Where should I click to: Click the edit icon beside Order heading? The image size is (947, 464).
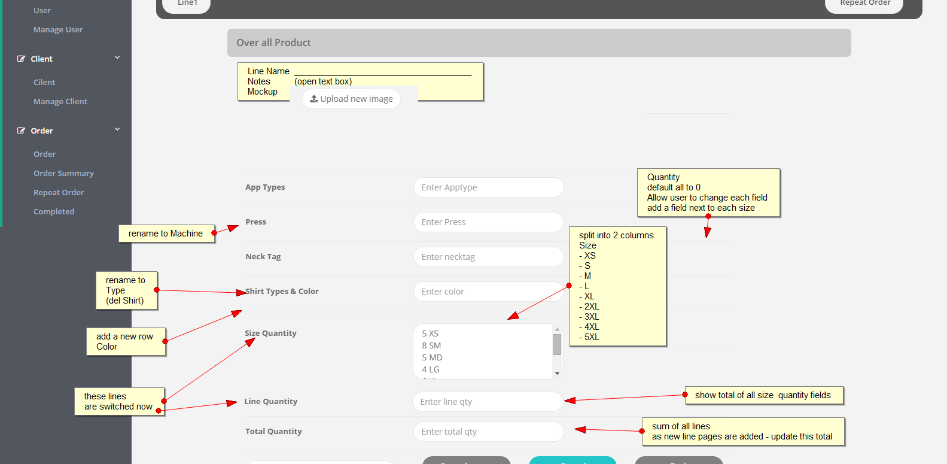tap(21, 131)
